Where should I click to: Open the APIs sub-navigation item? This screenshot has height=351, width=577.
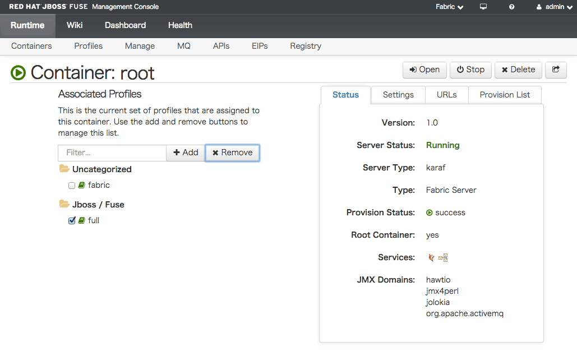coord(221,46)
